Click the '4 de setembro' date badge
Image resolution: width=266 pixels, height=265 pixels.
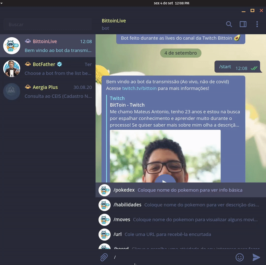coord(181,53)
